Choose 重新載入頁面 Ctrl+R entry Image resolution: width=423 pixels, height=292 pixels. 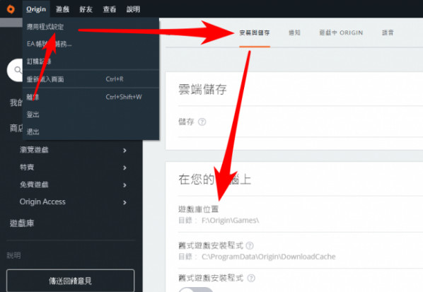tap(91, 79)
